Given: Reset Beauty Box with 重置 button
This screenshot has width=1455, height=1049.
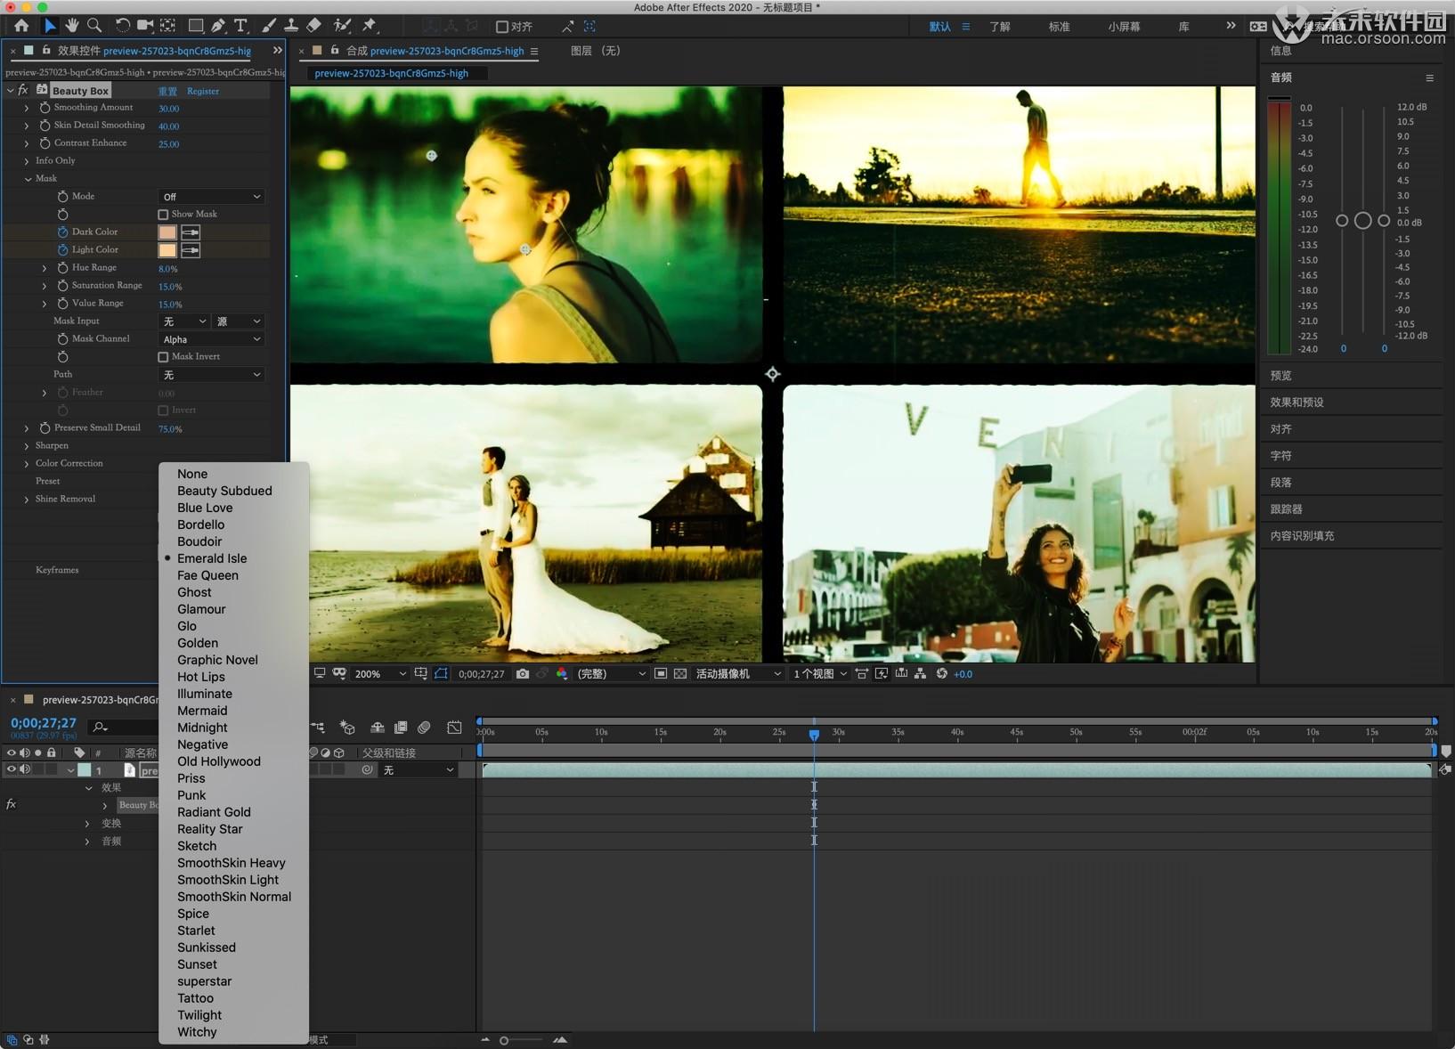Looking at the screenshot, I should tap(167, 91).
